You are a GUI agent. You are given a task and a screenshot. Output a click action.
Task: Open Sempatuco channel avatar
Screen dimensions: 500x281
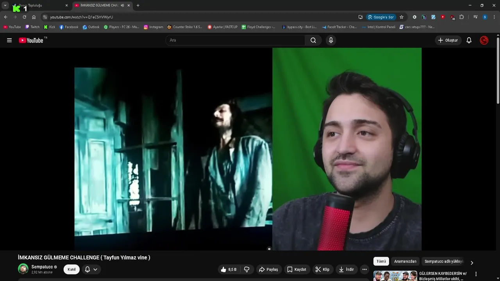coord(23,269)
